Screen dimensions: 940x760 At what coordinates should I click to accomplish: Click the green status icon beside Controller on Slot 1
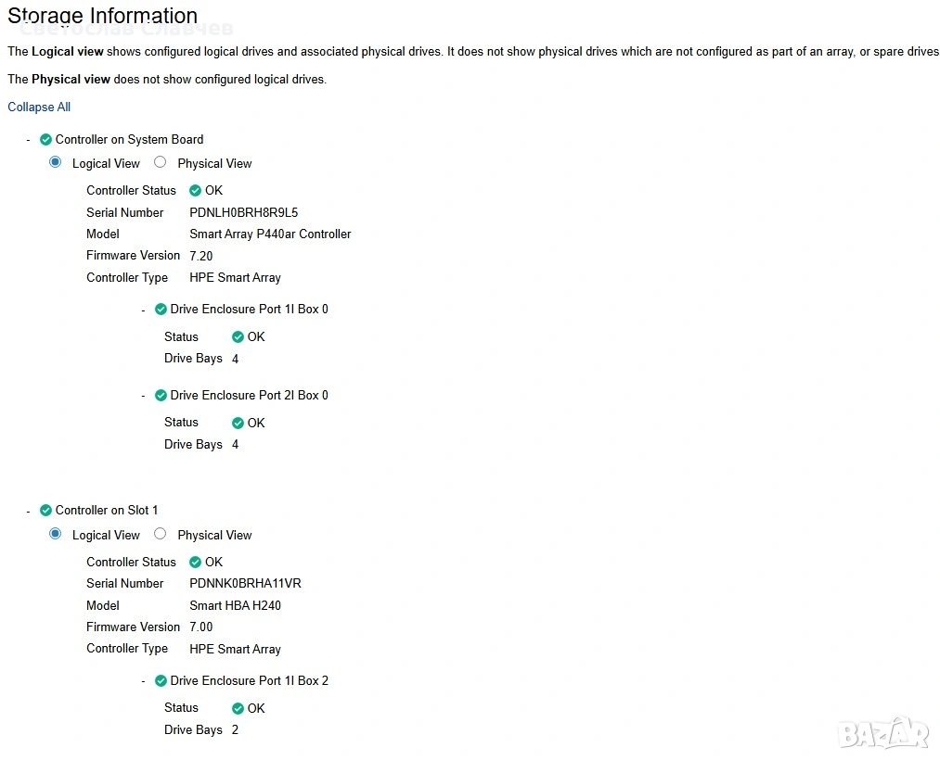point(45,511)
